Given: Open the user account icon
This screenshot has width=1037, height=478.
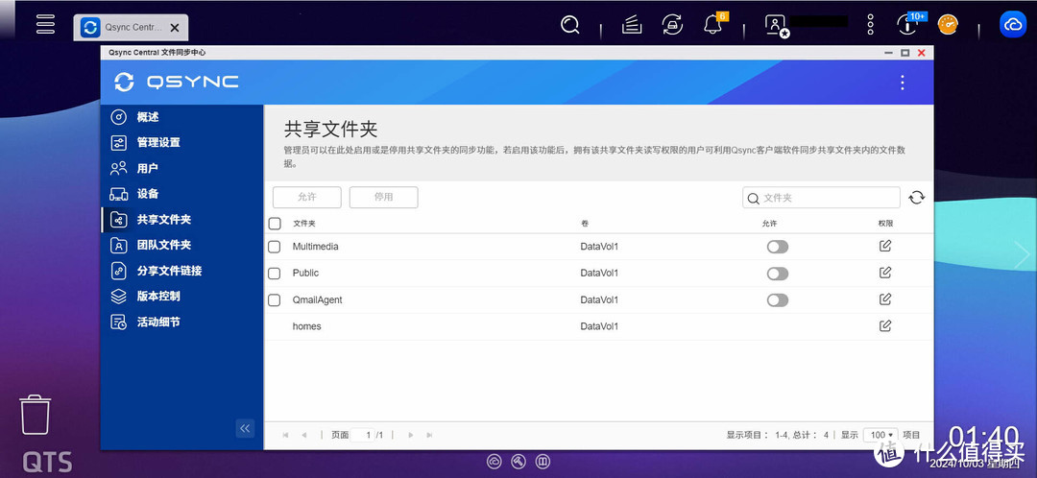Looking at the screenshot, I should (775, 26).
